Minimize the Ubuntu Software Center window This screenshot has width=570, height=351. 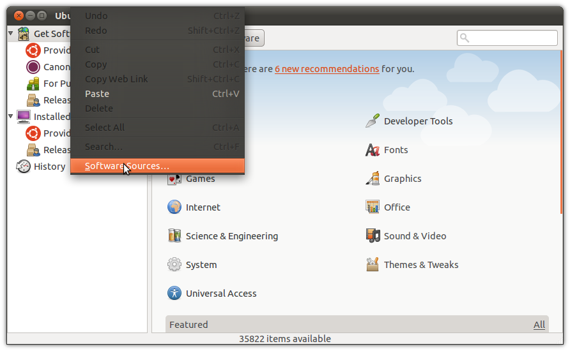31,15
